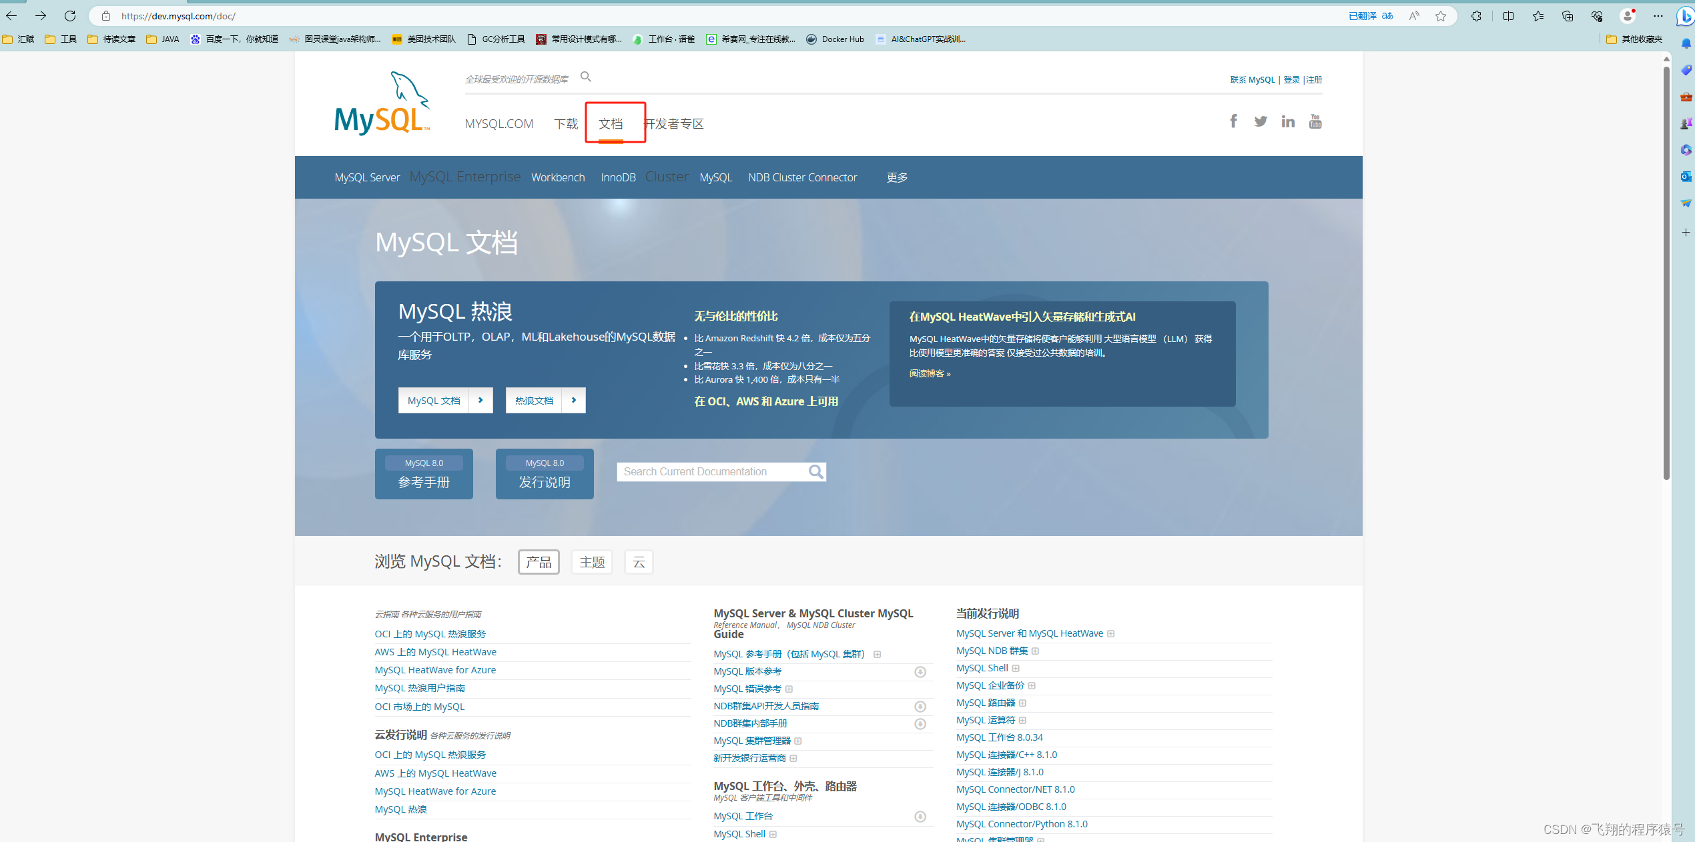Click the browser back arrow icon
Viewport: 1695px width, 842px height.
pyautogui.click(x=15, y=16)
